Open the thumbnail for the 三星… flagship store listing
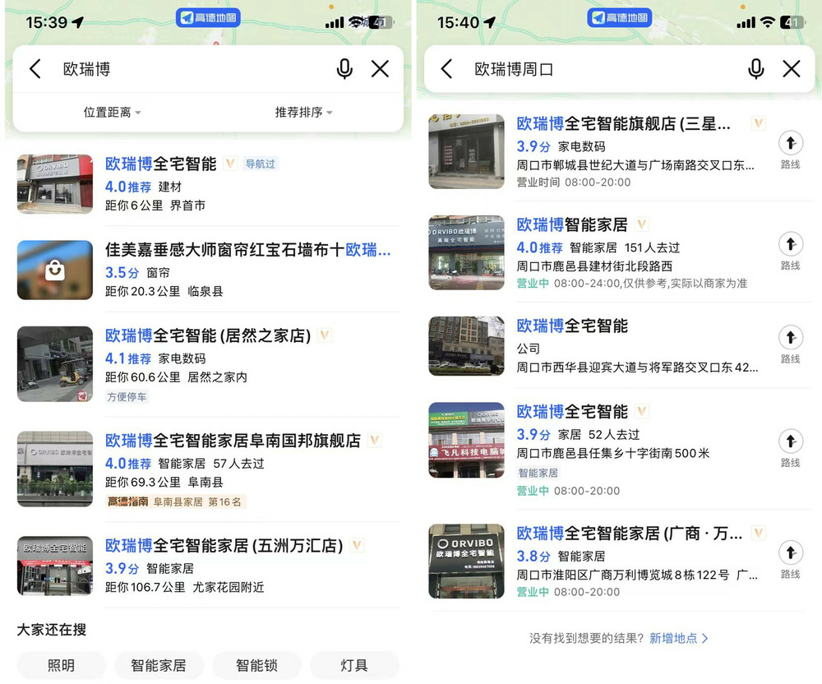822x684 pixels. [467, 151]
